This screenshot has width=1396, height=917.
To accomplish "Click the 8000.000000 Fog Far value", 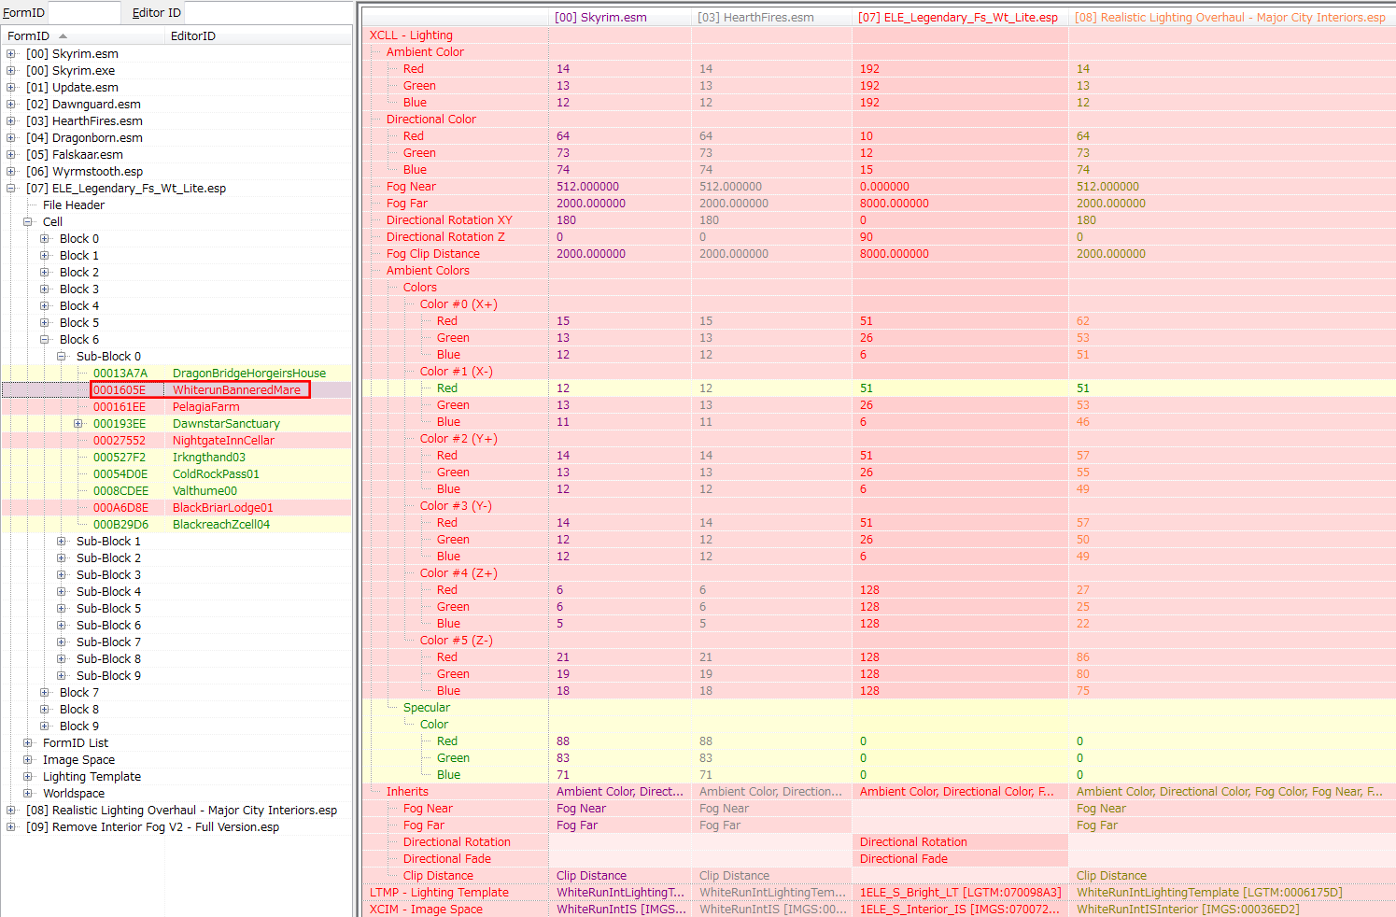I will click(x=895, y=204).
